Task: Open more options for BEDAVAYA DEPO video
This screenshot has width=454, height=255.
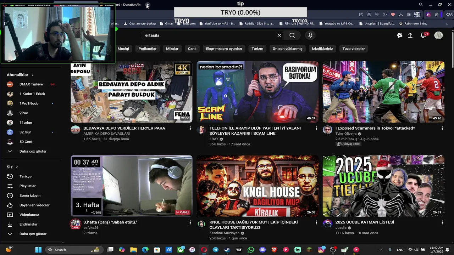Action: [x=190, y=128]
